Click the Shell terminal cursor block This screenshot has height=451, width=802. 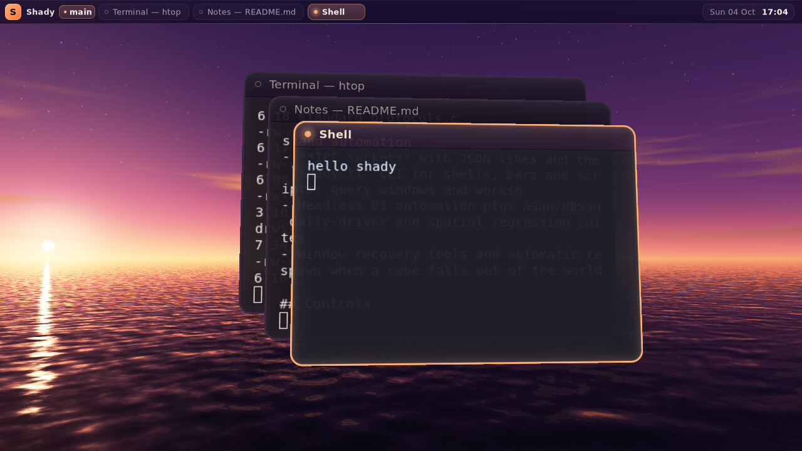(x=311, y=182)
